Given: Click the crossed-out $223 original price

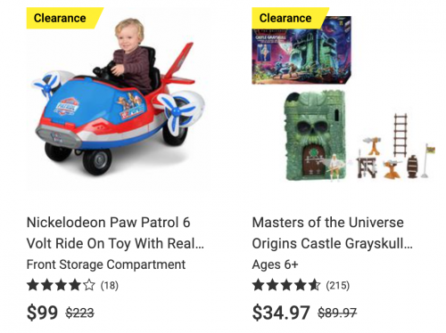Looking at the screenshot, I should (x=80, y=313).
